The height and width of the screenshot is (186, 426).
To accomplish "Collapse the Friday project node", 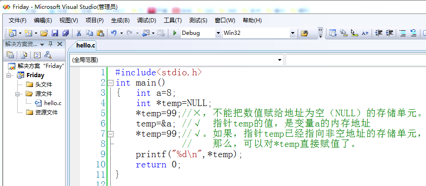I will click(x=9, y=75).
